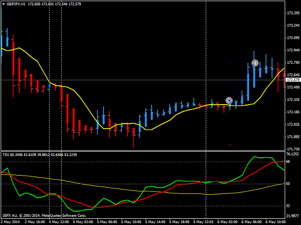
Task: Click price scale value 172.940
Action: pos(293,50)
